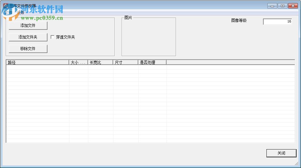Screen dimensions: 301x168
Task: Sort by the 长宽比 column header
Action: (x=101, y=62)
